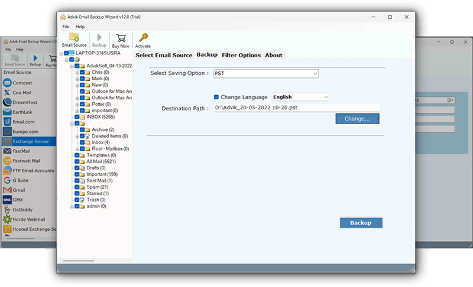Expand the Mark (0) tree node

click(77, 79)
